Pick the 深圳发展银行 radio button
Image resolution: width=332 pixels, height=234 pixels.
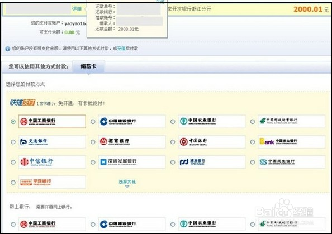[x=93, y=162]
